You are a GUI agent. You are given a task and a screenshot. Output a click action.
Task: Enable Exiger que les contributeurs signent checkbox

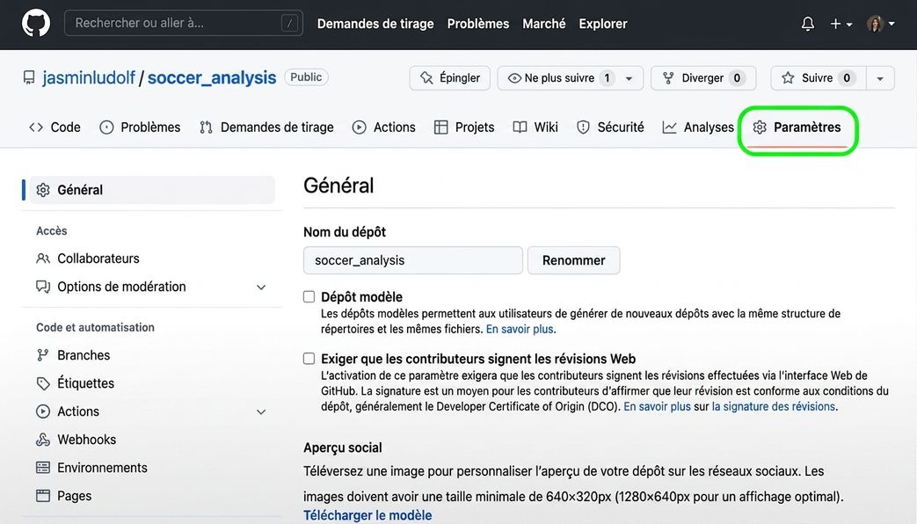pos(309,359)
